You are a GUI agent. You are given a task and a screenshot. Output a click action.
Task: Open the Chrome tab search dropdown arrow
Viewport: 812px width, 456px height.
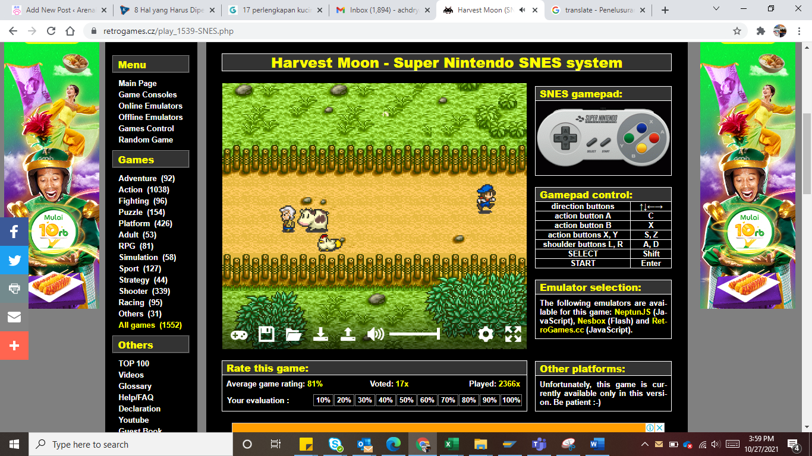716,9
